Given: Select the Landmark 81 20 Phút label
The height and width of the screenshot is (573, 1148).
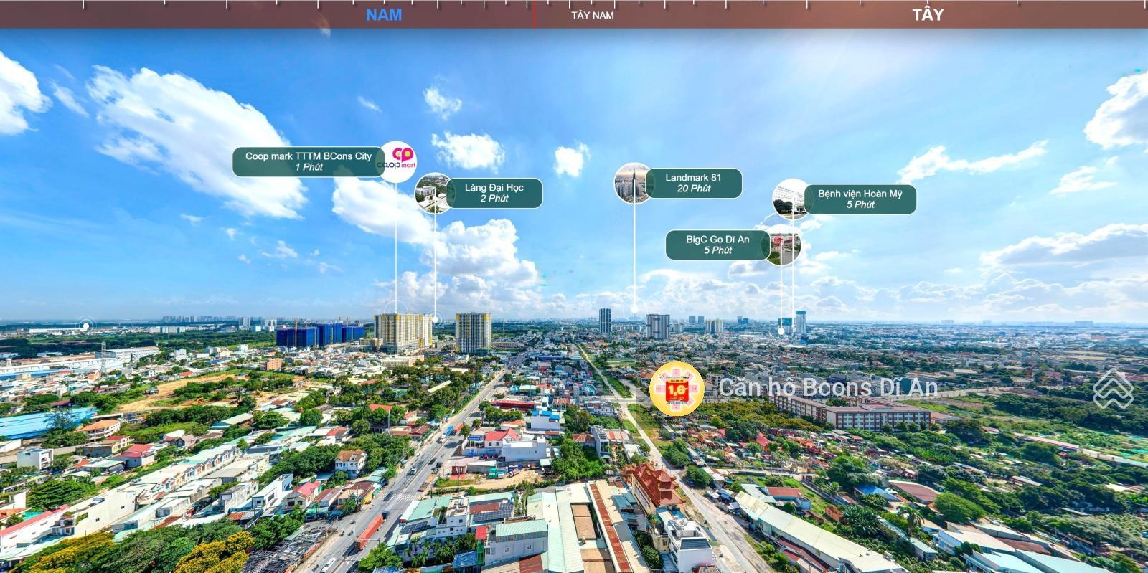Looking at the screenshot, I should click(x=693, y=183).
